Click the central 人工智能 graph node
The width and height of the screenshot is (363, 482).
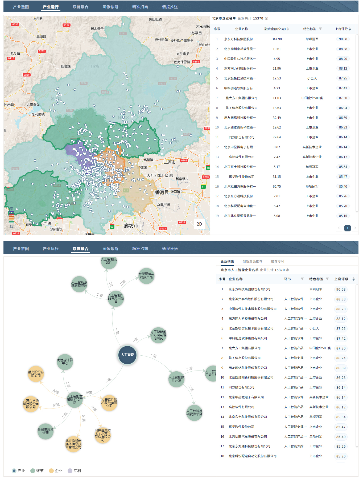click(x=127, y=355)
